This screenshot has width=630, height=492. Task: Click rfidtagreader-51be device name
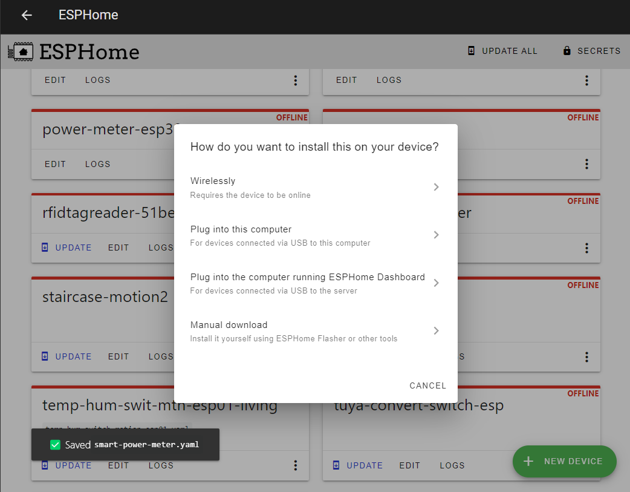[x=108, y=213]
